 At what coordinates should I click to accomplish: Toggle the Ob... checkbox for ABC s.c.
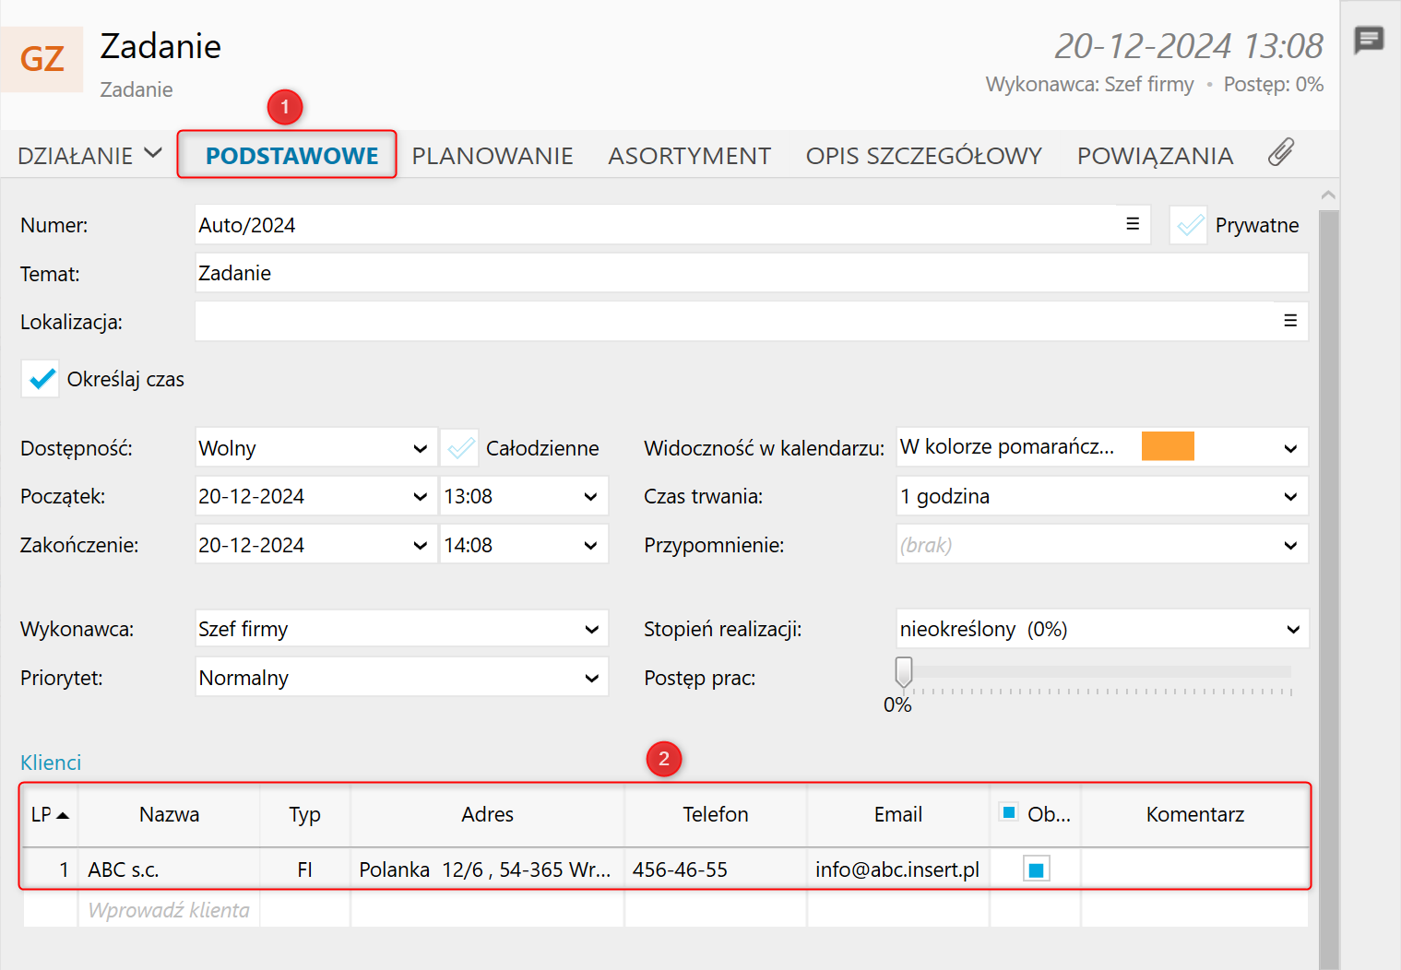tap(1036, 869)
